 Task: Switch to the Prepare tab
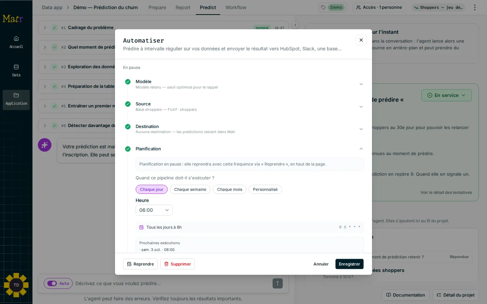[x=157, y=7]
